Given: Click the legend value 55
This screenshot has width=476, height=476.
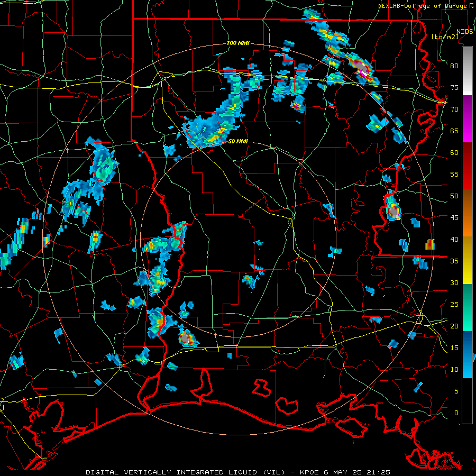Looking at the screenshot, I should 454,174.
